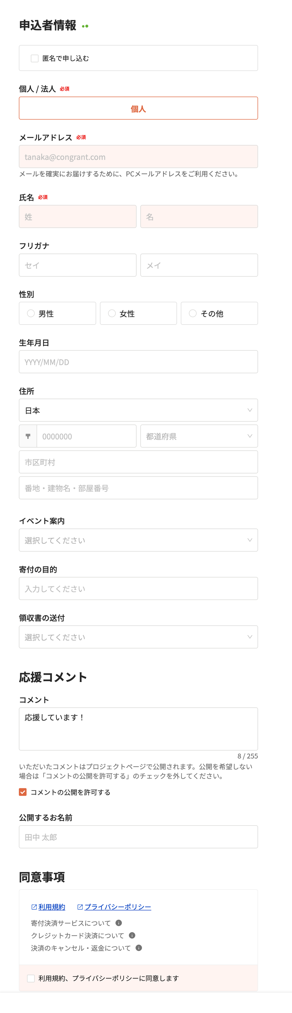Click info icon beside 寄付決済サービスについて
This screenshot has height=1013, width=292.
(x=119, y=923)
